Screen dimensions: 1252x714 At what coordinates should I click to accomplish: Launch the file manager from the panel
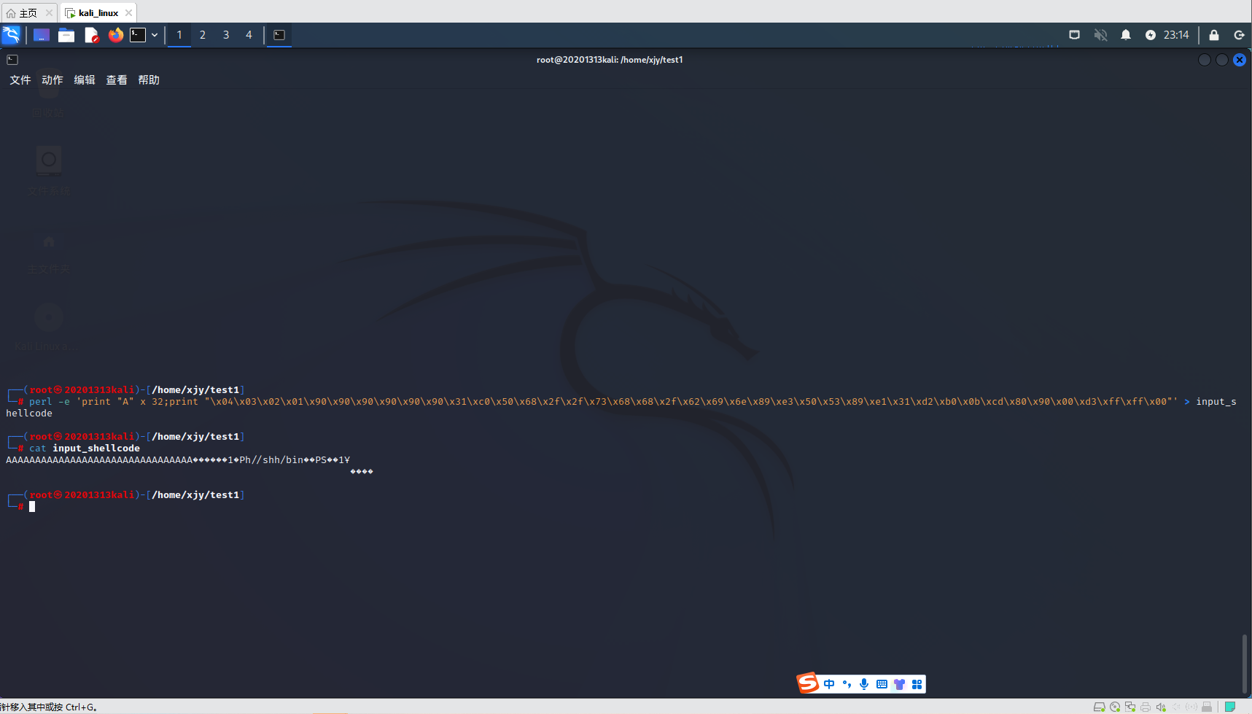[66, 35]
